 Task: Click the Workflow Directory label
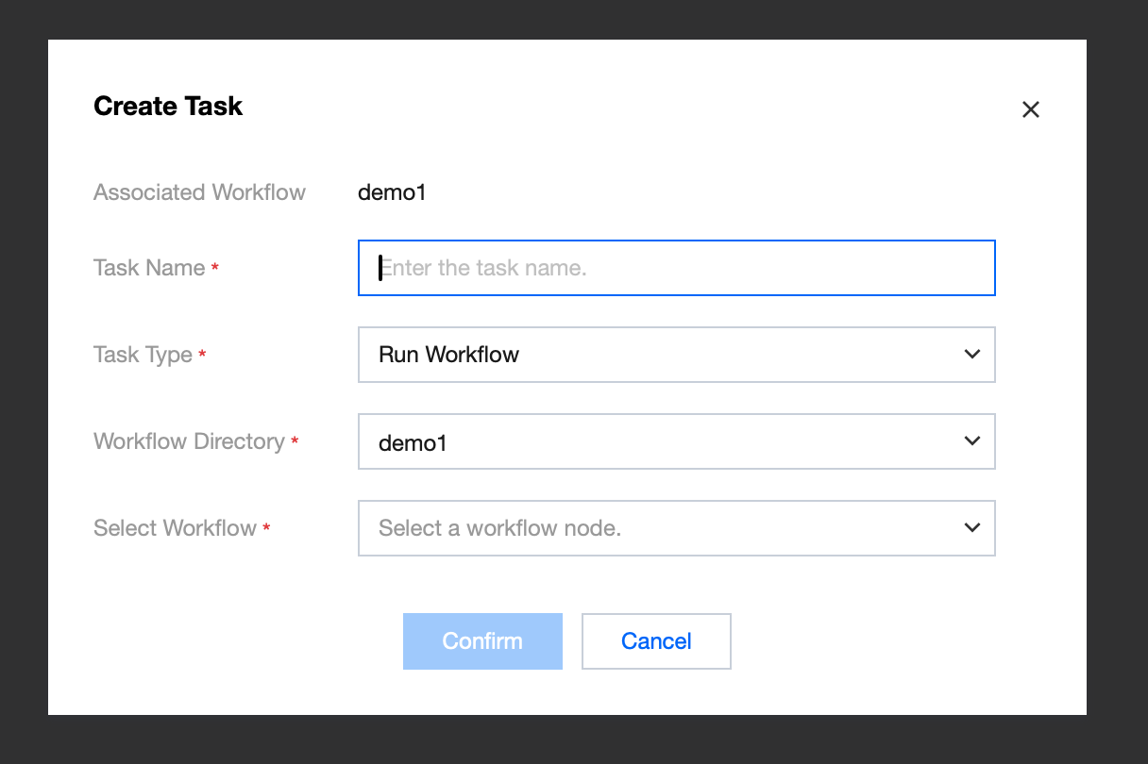189,441
